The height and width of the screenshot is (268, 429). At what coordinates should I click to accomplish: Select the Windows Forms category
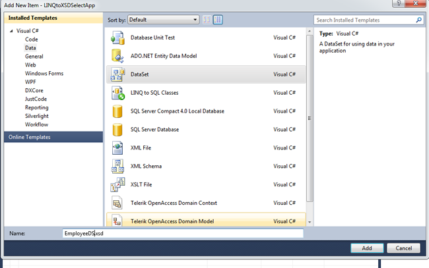(x=44, y=73)
